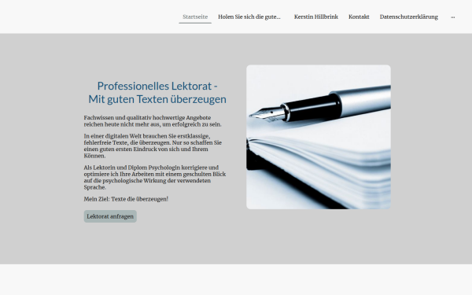Click the paragraph starting 'Fachwissen und qualitativ hochwertige'

click(x=153, y=121)
